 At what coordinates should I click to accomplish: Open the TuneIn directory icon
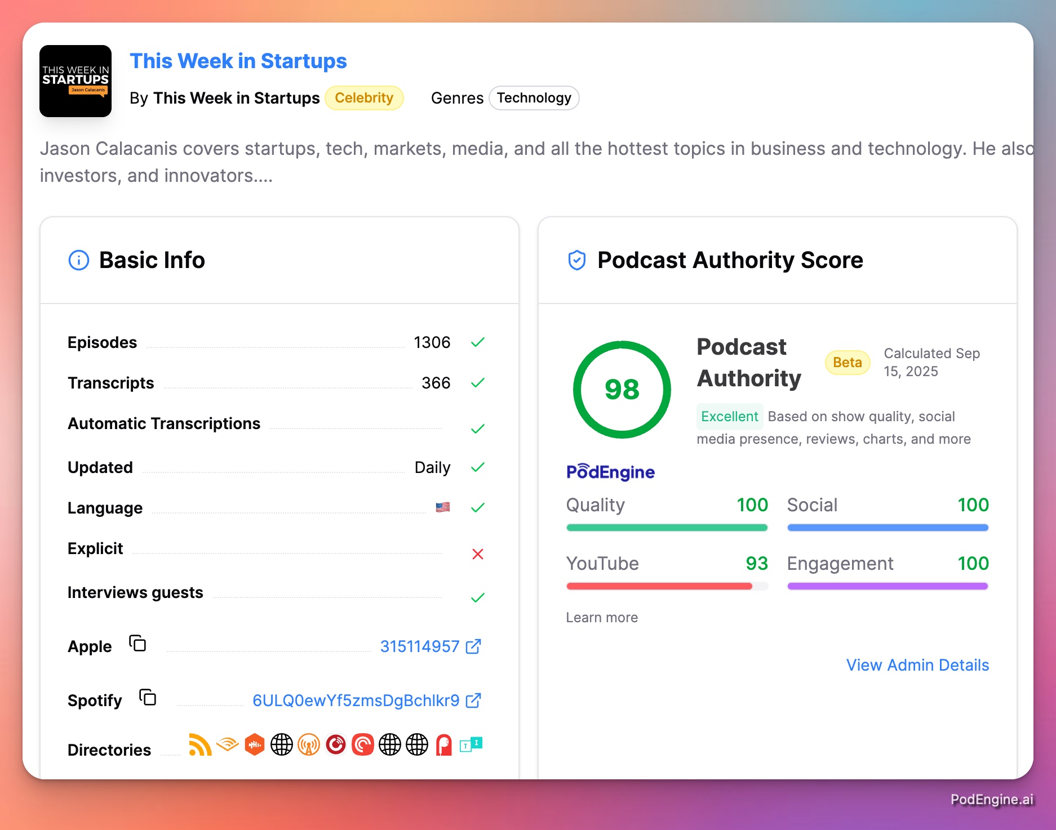[x=471, y=745]
